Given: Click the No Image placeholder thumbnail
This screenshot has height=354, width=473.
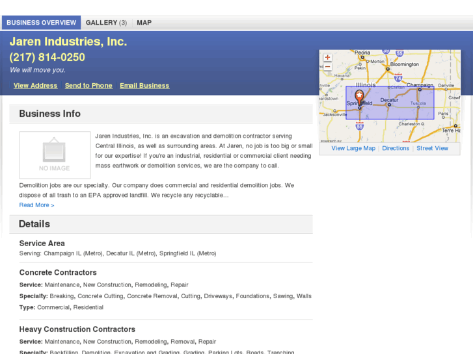Looking at the screenshot, I should pos(55,155).
